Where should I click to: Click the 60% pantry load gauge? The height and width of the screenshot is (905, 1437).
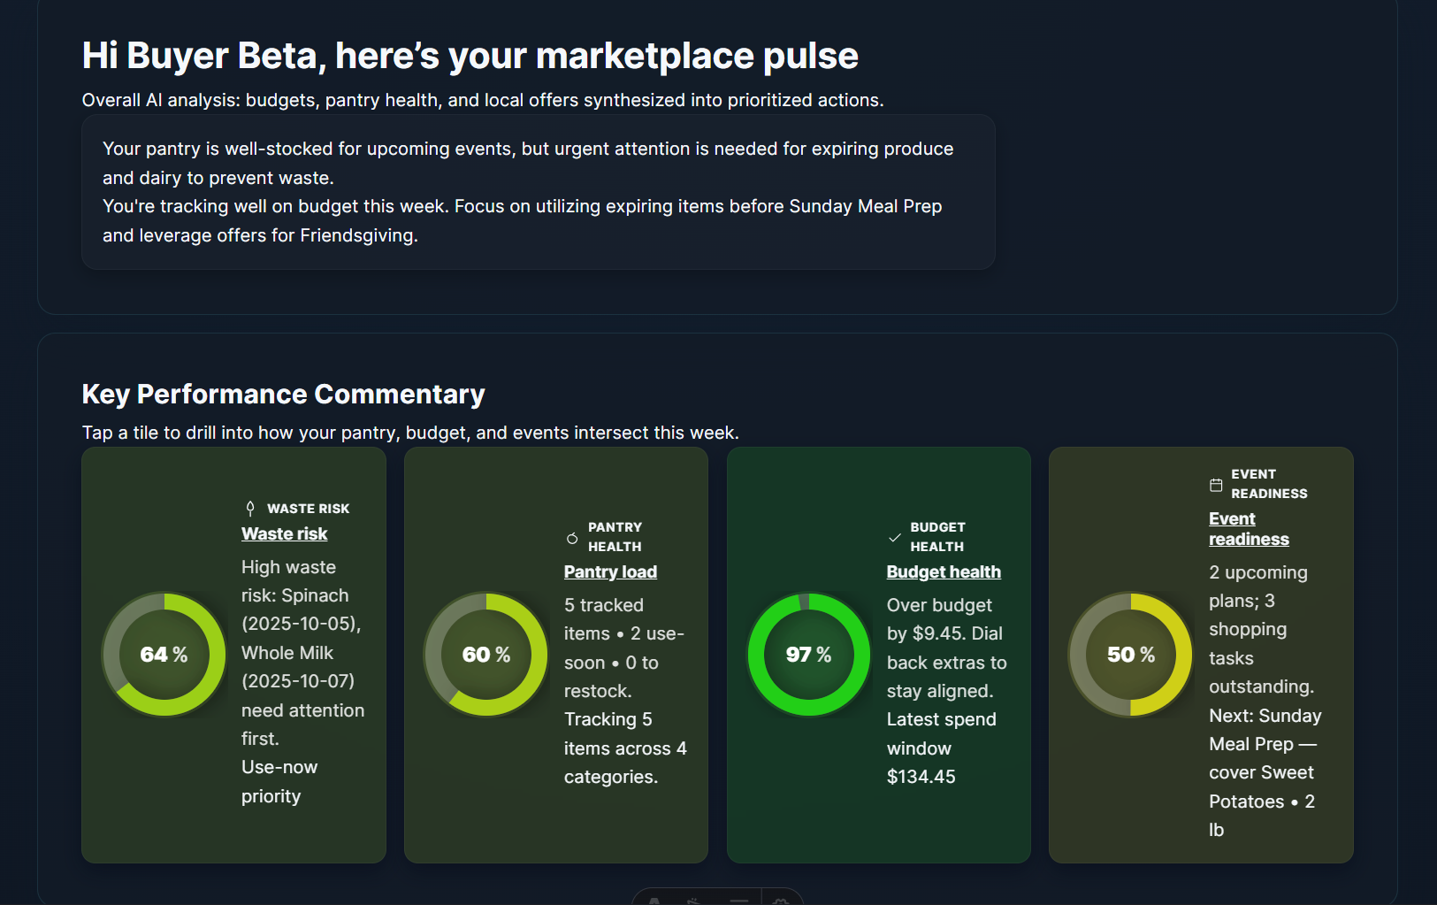click(x=486, y=655)
